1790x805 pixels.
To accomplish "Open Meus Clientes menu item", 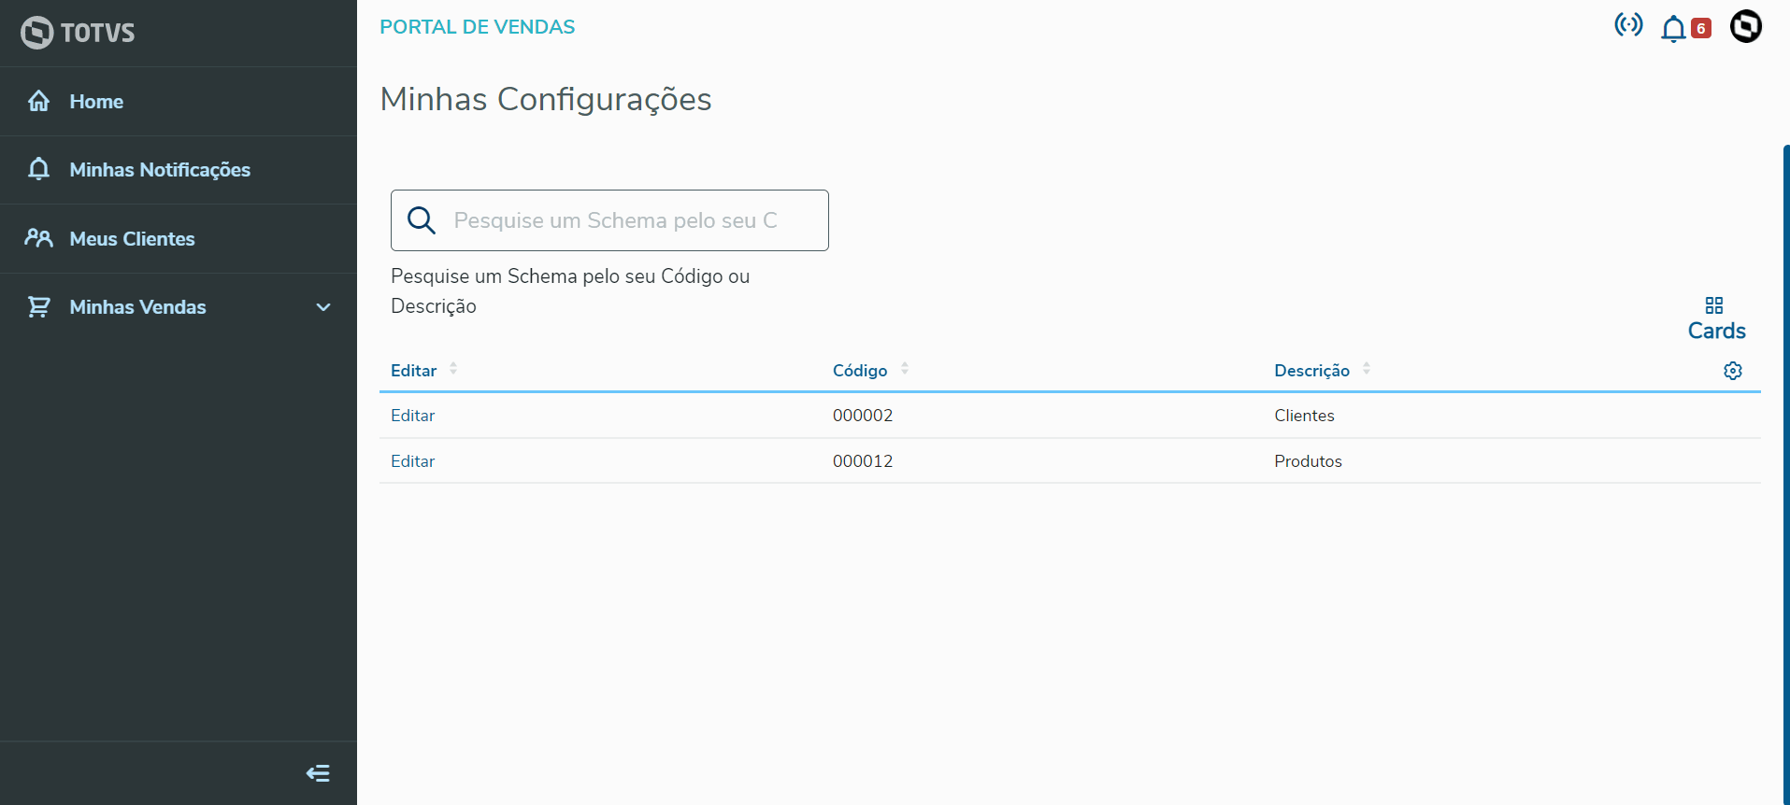I will tap(132, 239).
